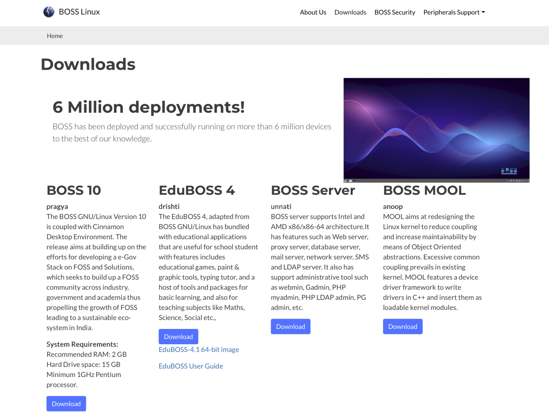Click the System Requirements: label
The width and height of the screenshot is (549, 417).
coord(82,344)
